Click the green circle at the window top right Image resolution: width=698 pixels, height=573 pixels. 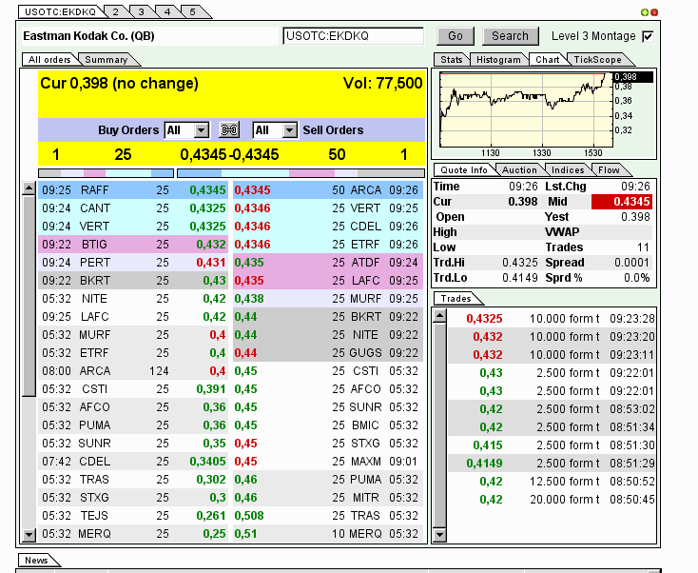pyautogui.click(x=644, y=12)
